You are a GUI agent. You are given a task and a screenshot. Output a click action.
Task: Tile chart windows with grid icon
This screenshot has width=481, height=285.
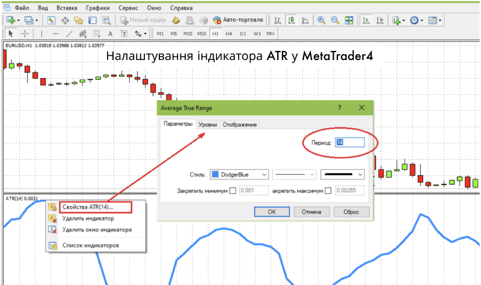click(x=349, y=20)
